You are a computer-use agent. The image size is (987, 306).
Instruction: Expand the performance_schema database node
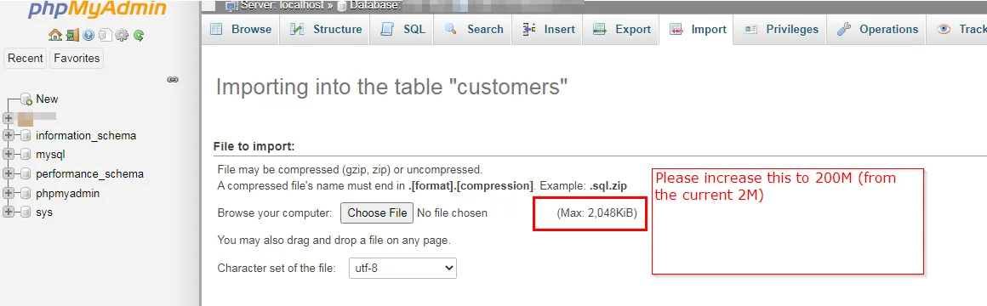point(9,173)
